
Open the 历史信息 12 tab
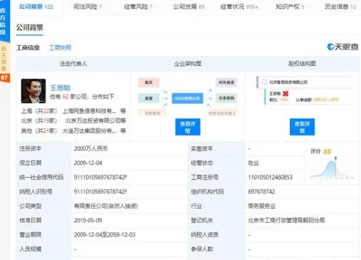(x=341, y=7)
